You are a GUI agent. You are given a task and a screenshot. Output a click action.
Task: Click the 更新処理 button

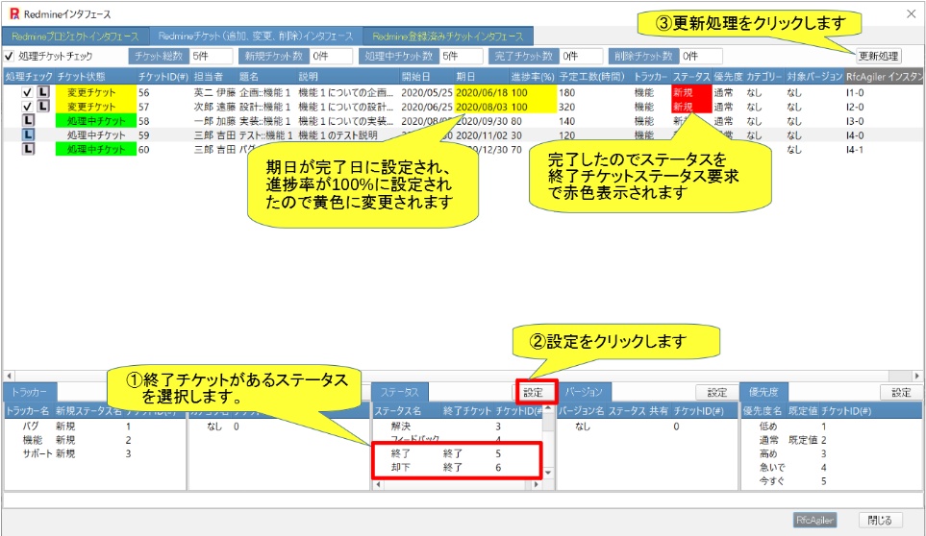[878, 56]
